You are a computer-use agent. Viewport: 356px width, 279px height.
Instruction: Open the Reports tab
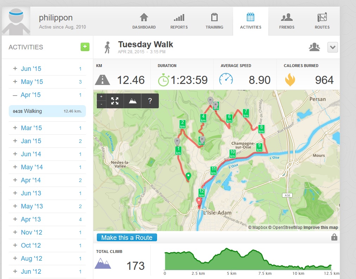point(179,22)
